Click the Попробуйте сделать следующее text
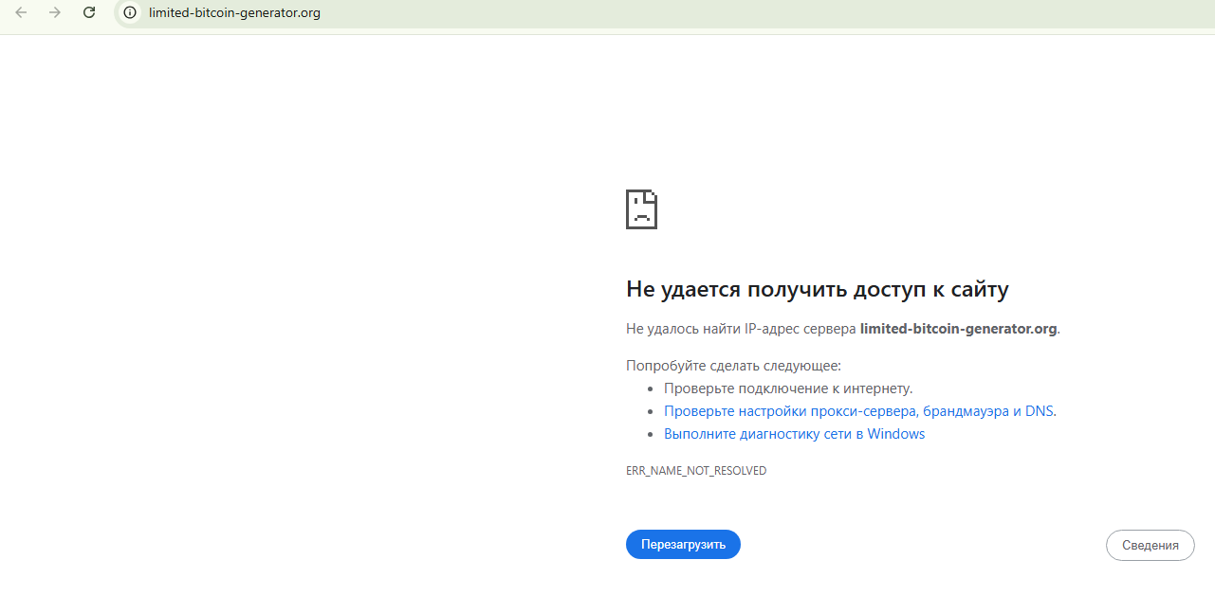The width and height of the screenshot is (1215, 614). coord(733,366)
